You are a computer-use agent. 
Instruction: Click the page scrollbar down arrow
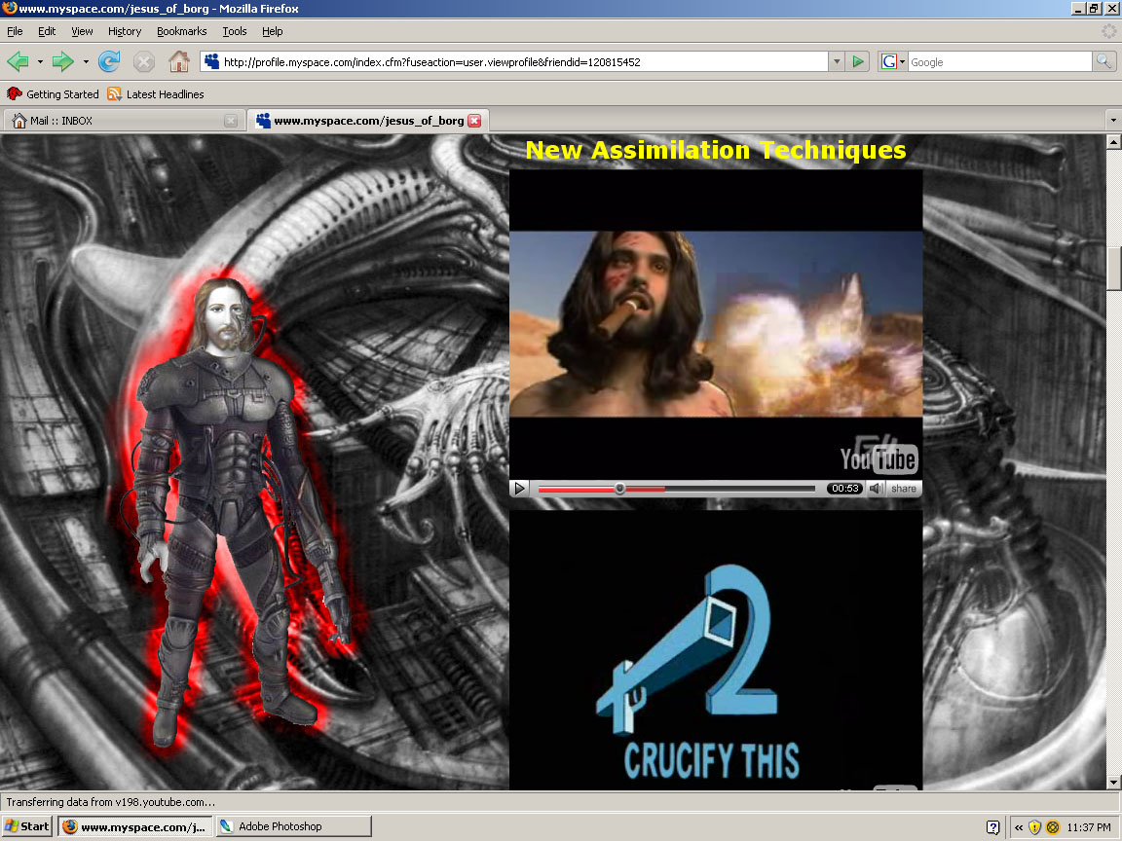tap(1113, 783)
